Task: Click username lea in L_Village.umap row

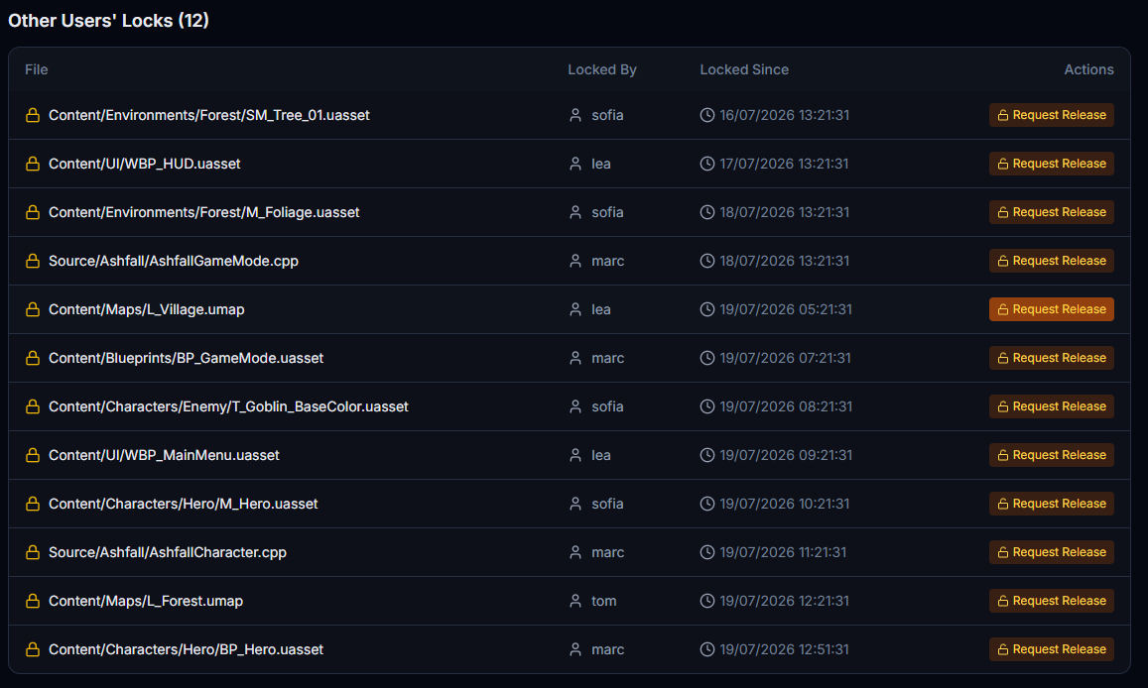Action: 601,309
